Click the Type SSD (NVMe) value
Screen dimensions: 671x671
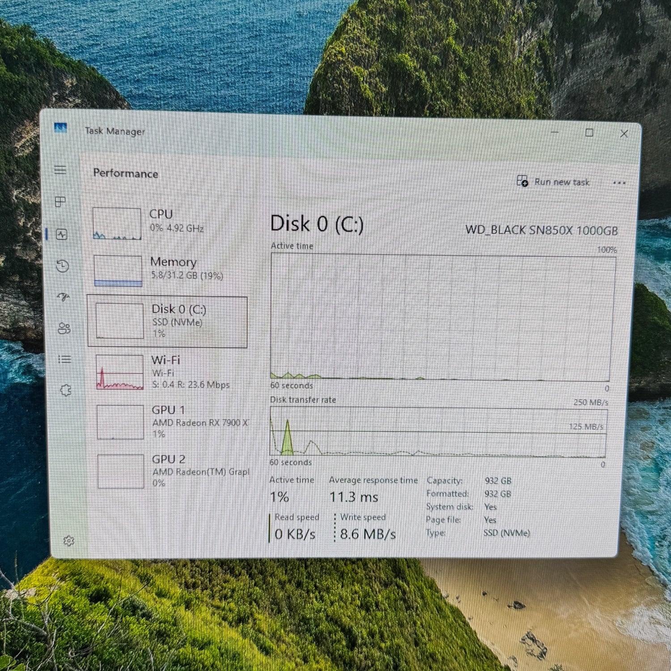coord(506,533)
